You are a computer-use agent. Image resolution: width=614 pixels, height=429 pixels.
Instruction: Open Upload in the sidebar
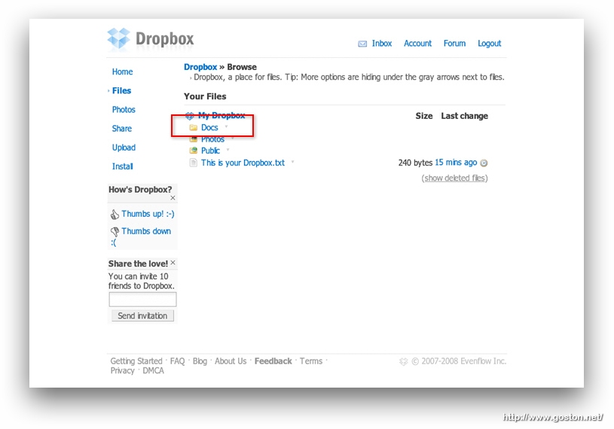[x=124, y=148]
